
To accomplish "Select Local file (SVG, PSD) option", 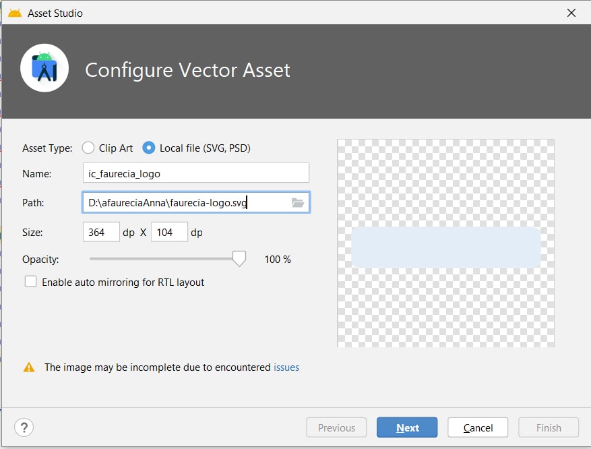I will point(149,148).
